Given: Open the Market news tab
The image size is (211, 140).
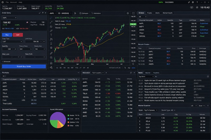Looking at the screenshot, I should tap(148, 73).
